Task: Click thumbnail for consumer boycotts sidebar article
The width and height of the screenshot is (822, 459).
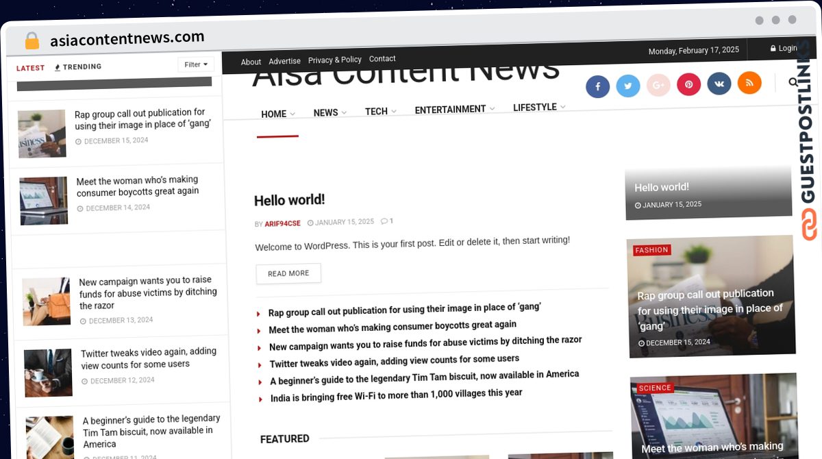Action: point(44,201)
